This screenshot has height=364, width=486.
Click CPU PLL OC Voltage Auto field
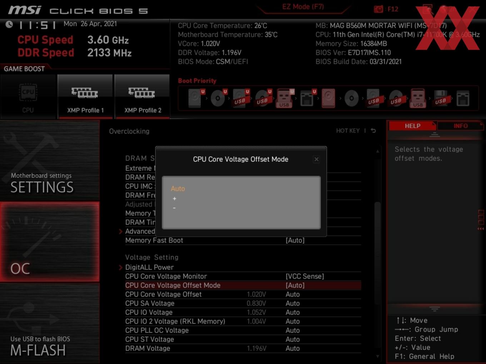293,330
